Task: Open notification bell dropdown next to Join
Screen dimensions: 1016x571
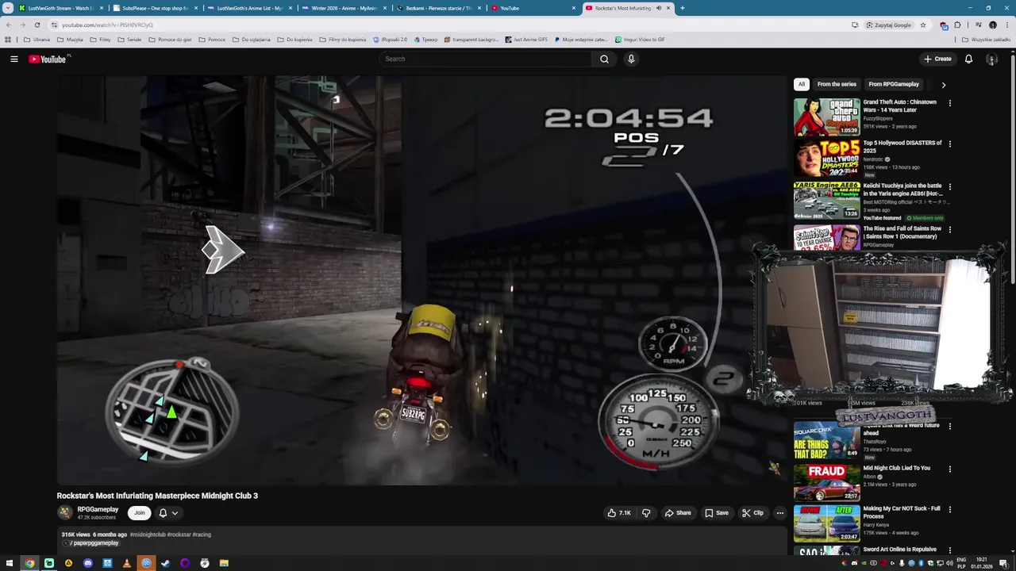Action: pyautogui.click(x=167, y=513)
